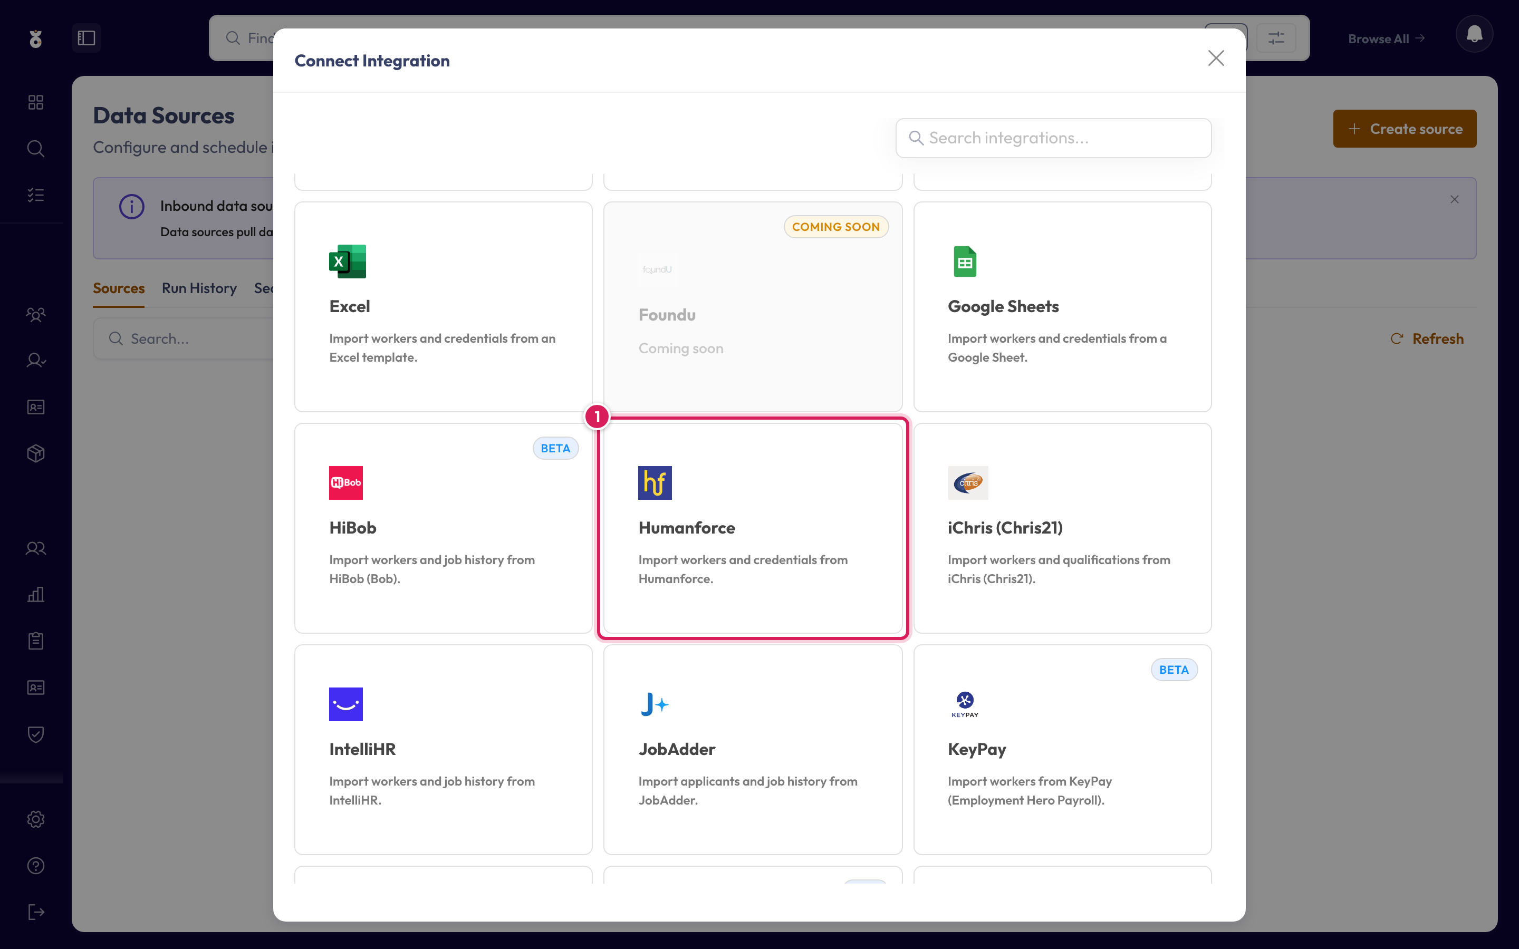Open the dashboard grid icon in sidebar
Screen dimensions: 1519x949
tap(36, 102)
